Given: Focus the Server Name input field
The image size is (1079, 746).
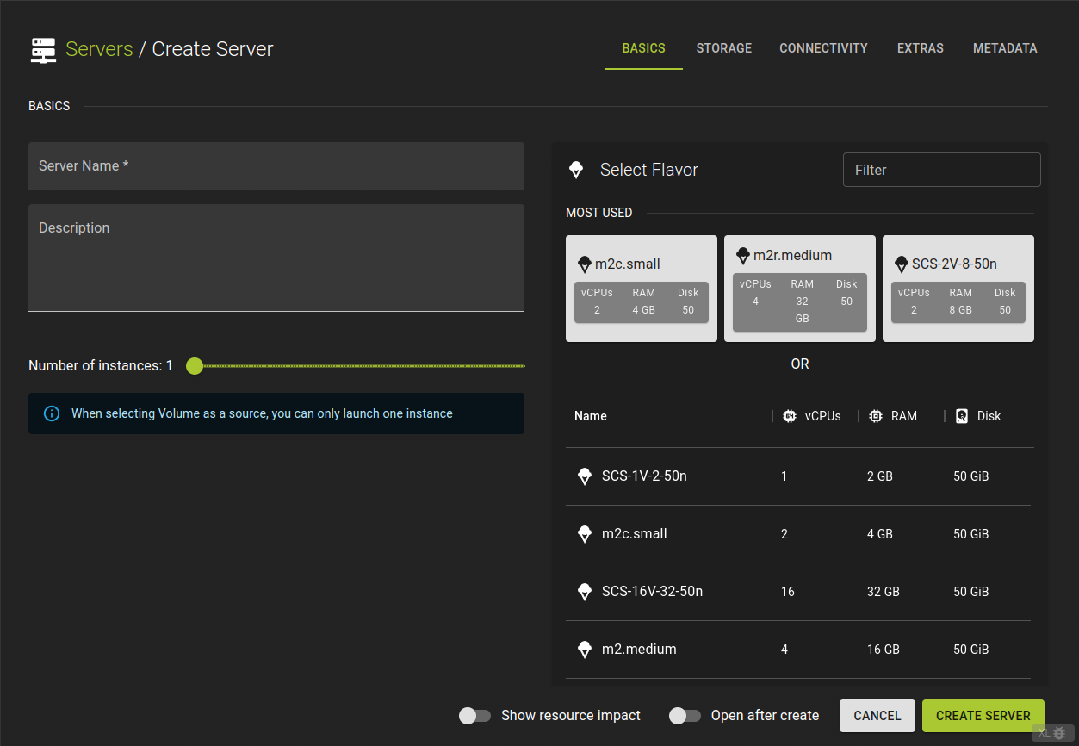Looking at the screenshot, I should click(276, 166).
